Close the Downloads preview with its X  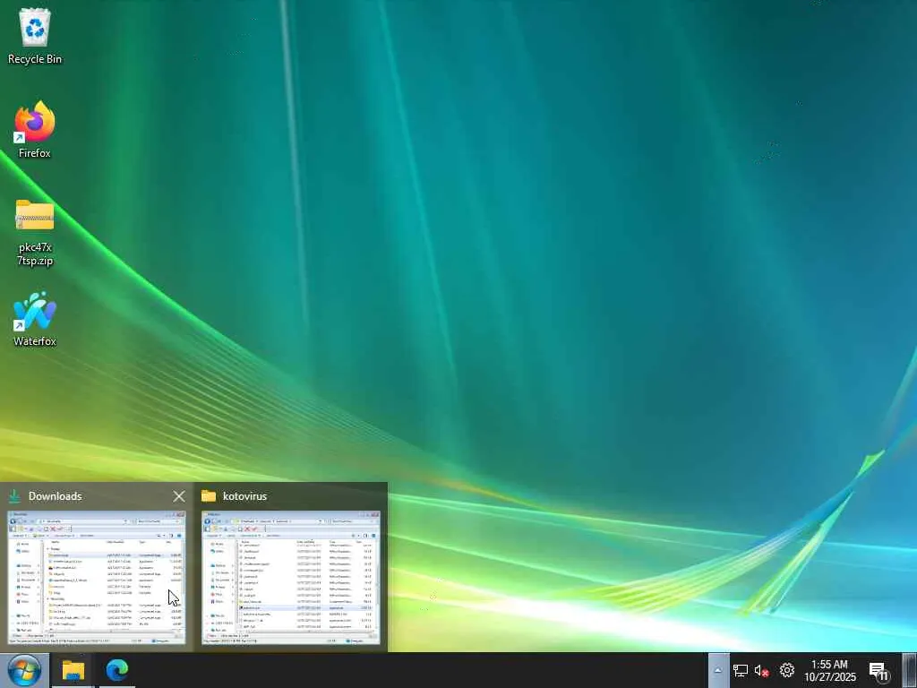pos(179,496)
